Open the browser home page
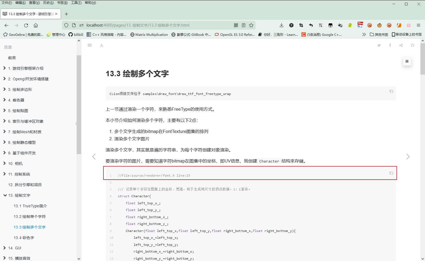Screen dimensions: 425x261 36,25
